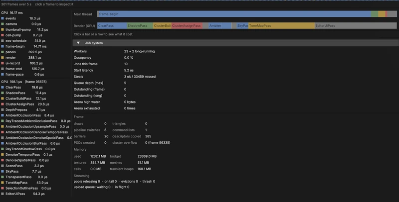Select the ScenePass GPU row

click(x=22, y=166)
